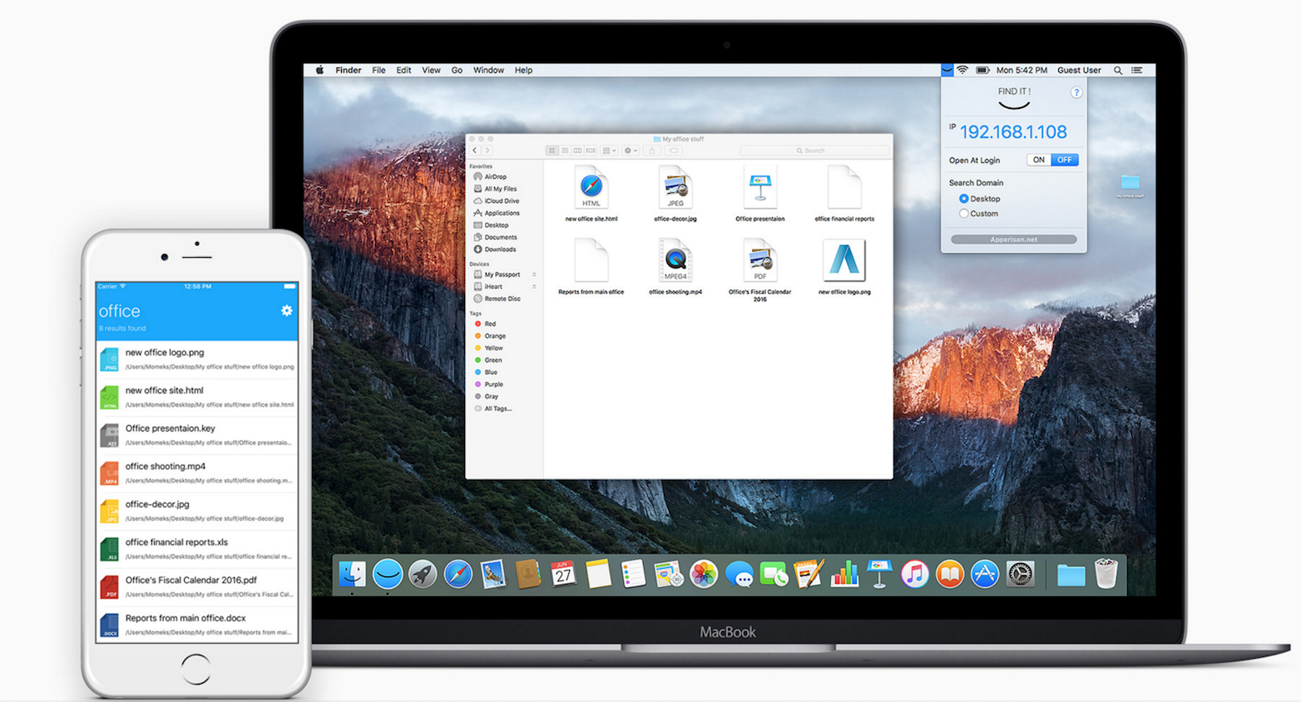1301x702 pixels.
Task: Click the Finder Search field
Action: click(x=814, y=151)
